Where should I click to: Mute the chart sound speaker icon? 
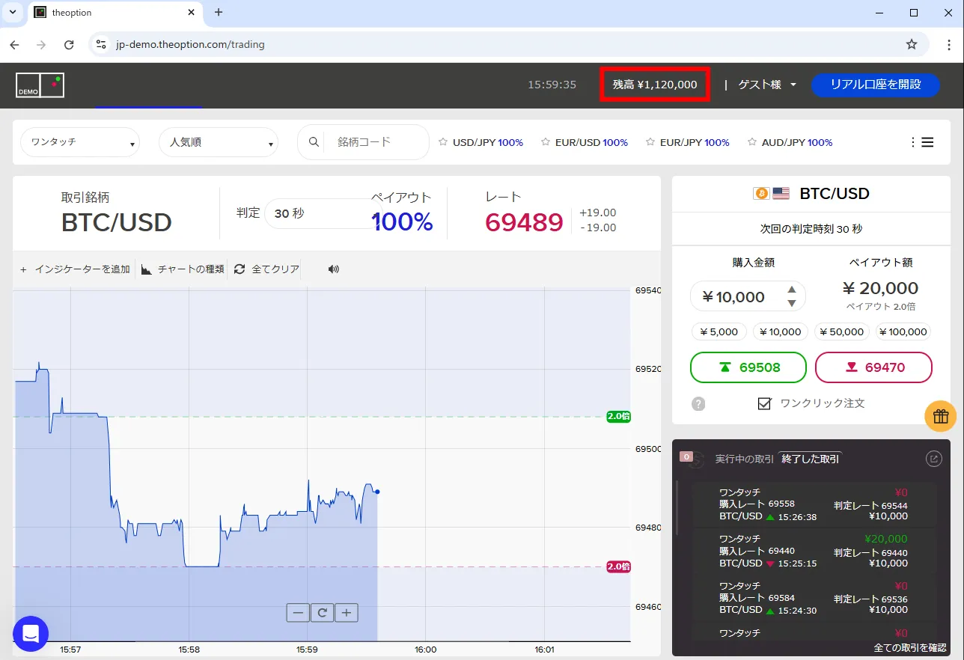pyautogui.click(x=334, y=269)
